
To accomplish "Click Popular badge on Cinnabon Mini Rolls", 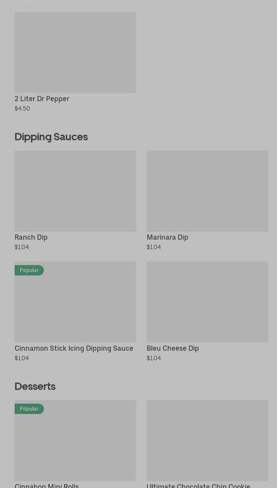I will coord(29,409).
